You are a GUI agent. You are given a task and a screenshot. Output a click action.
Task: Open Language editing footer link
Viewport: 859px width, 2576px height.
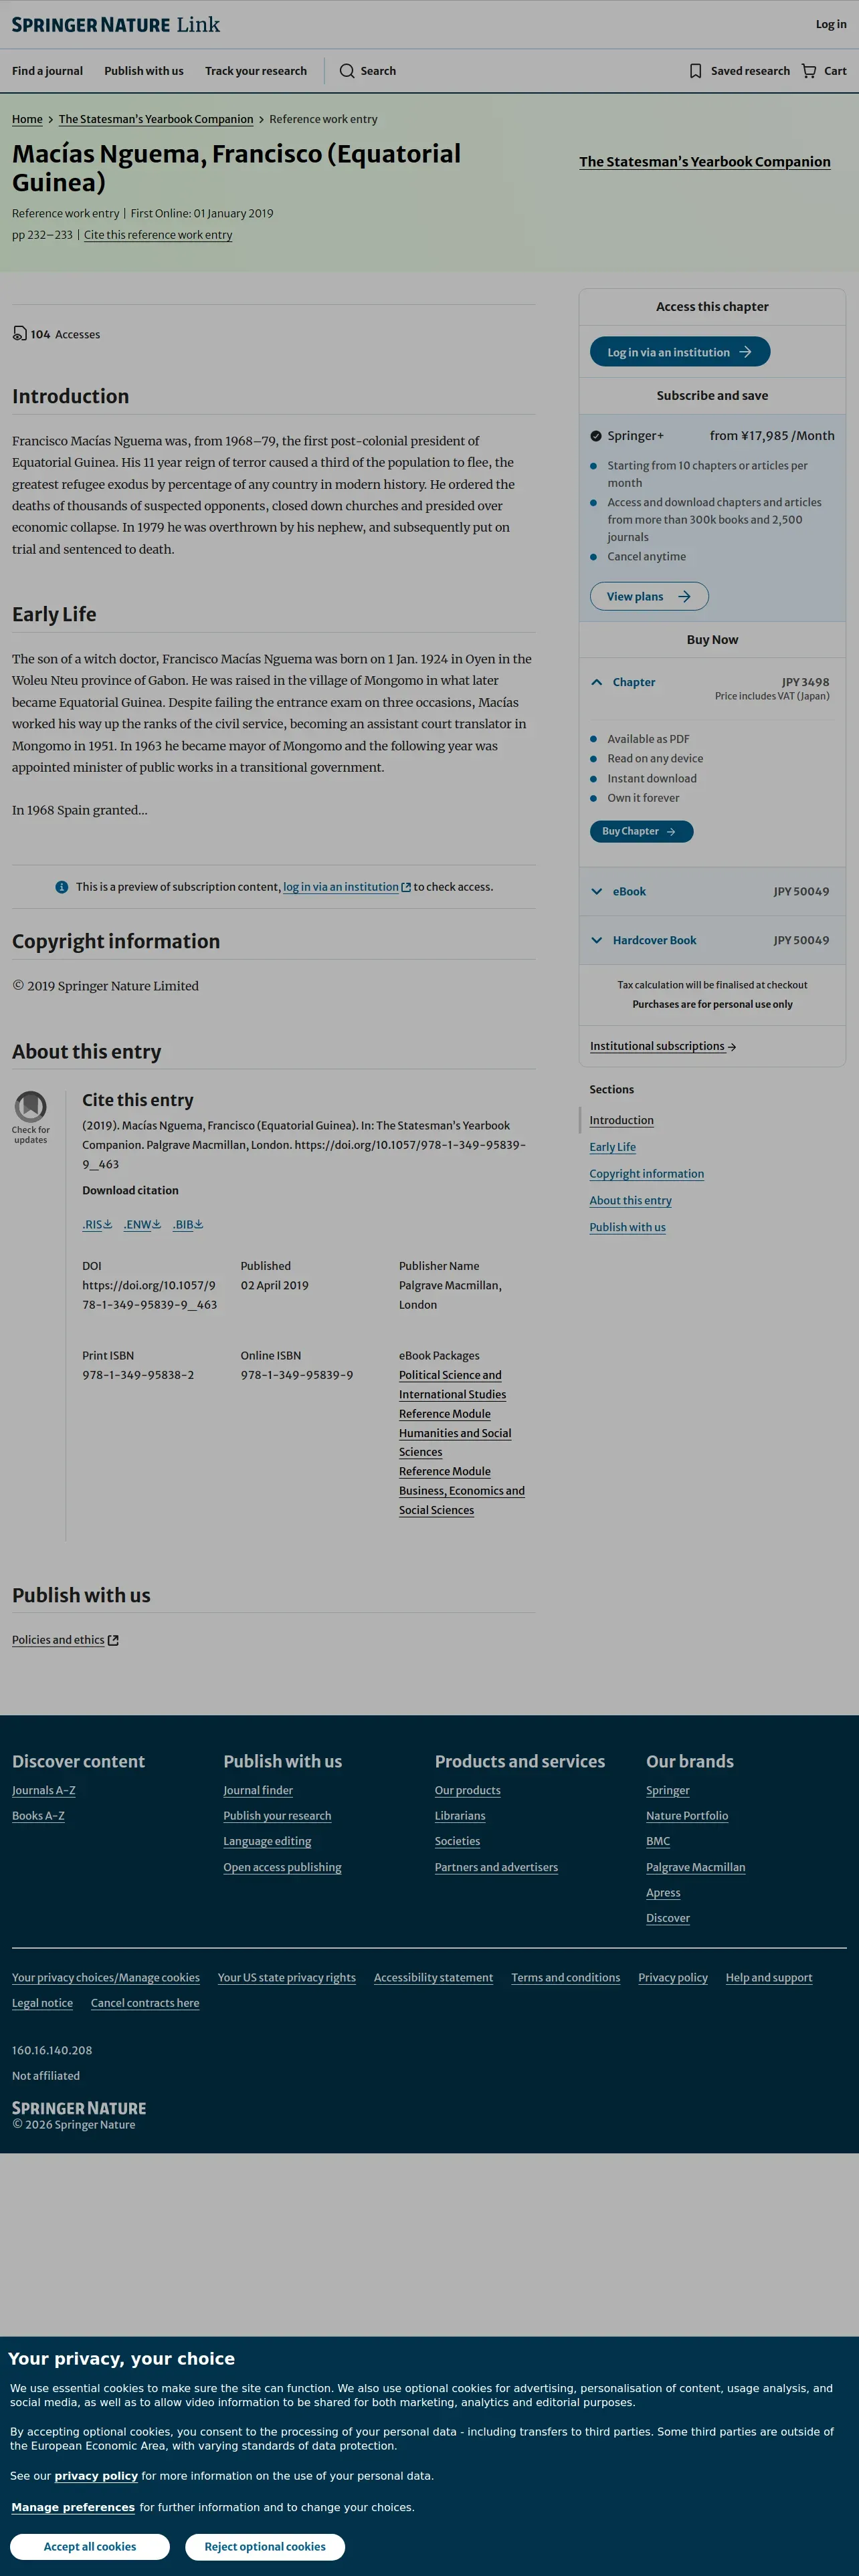(x=267, y=1841)
